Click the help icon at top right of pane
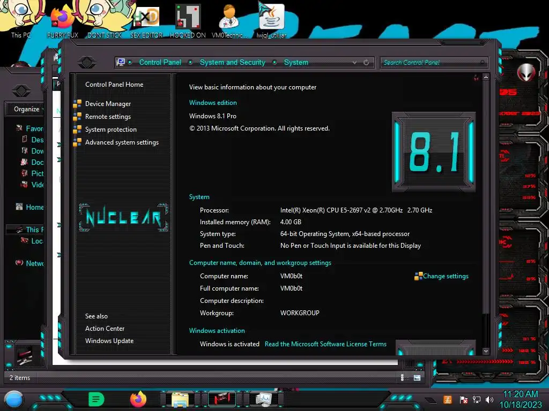Viewport: 549px width, 411px height. (476, 78)
